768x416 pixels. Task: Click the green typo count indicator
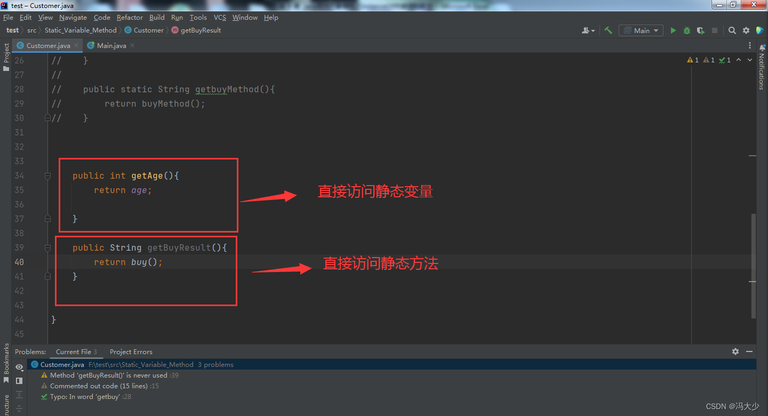[x=725, y=60]
